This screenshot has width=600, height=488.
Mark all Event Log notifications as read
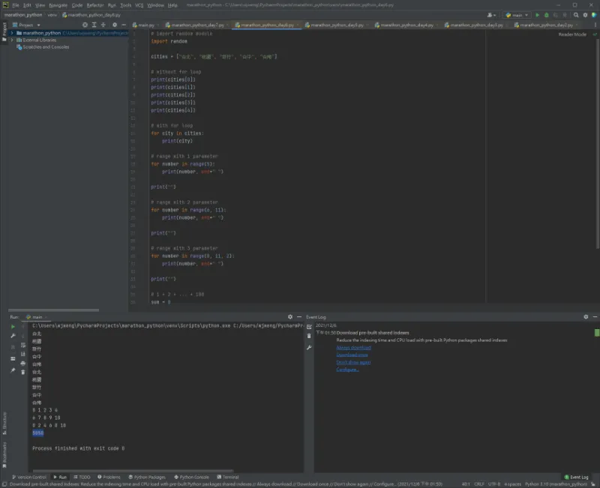[x=309, y=327]
